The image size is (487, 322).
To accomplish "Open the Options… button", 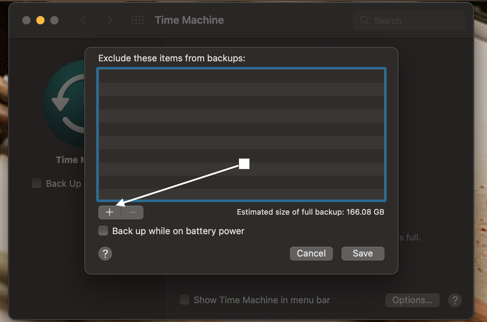I will (x=412, y=300).
